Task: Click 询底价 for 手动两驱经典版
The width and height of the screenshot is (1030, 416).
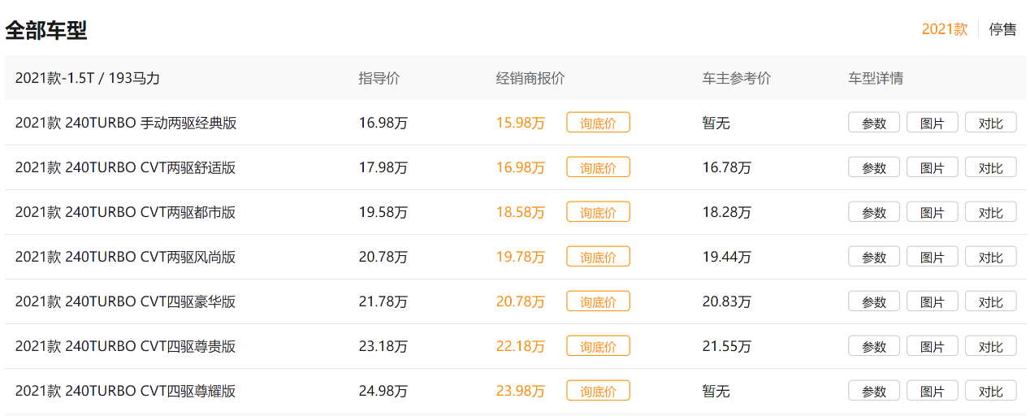Action: click(x=598, y=123)
